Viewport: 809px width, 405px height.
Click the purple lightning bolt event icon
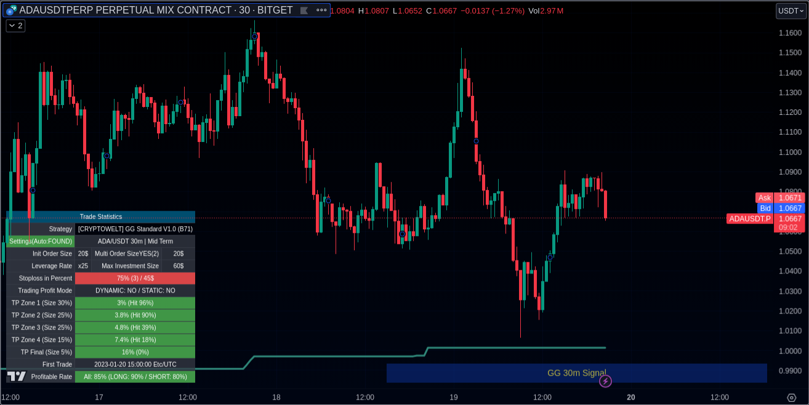click(x=605, y=382)
